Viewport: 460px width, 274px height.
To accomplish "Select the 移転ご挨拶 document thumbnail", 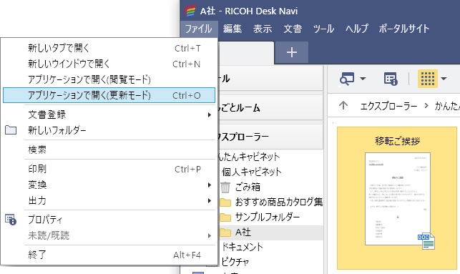I will pos(397,198).
